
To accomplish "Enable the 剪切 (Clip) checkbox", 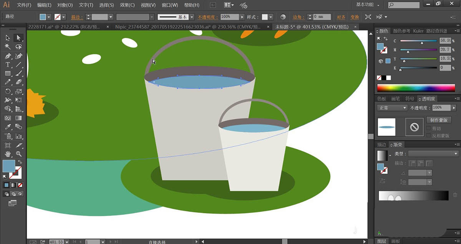I will (x=429, y=128).
